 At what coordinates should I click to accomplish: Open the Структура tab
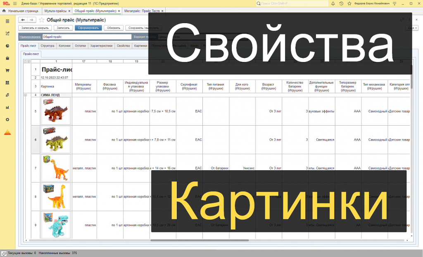coord(48,46)
